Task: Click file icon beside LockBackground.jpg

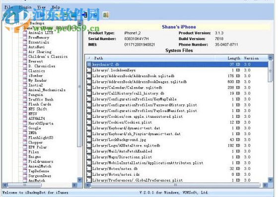Action: click(x=89, y=140)
